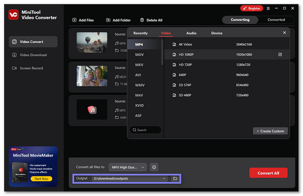Click the Video Convert sidebar icon
Viewport: 303px width, 196px height.
(14, 41)
